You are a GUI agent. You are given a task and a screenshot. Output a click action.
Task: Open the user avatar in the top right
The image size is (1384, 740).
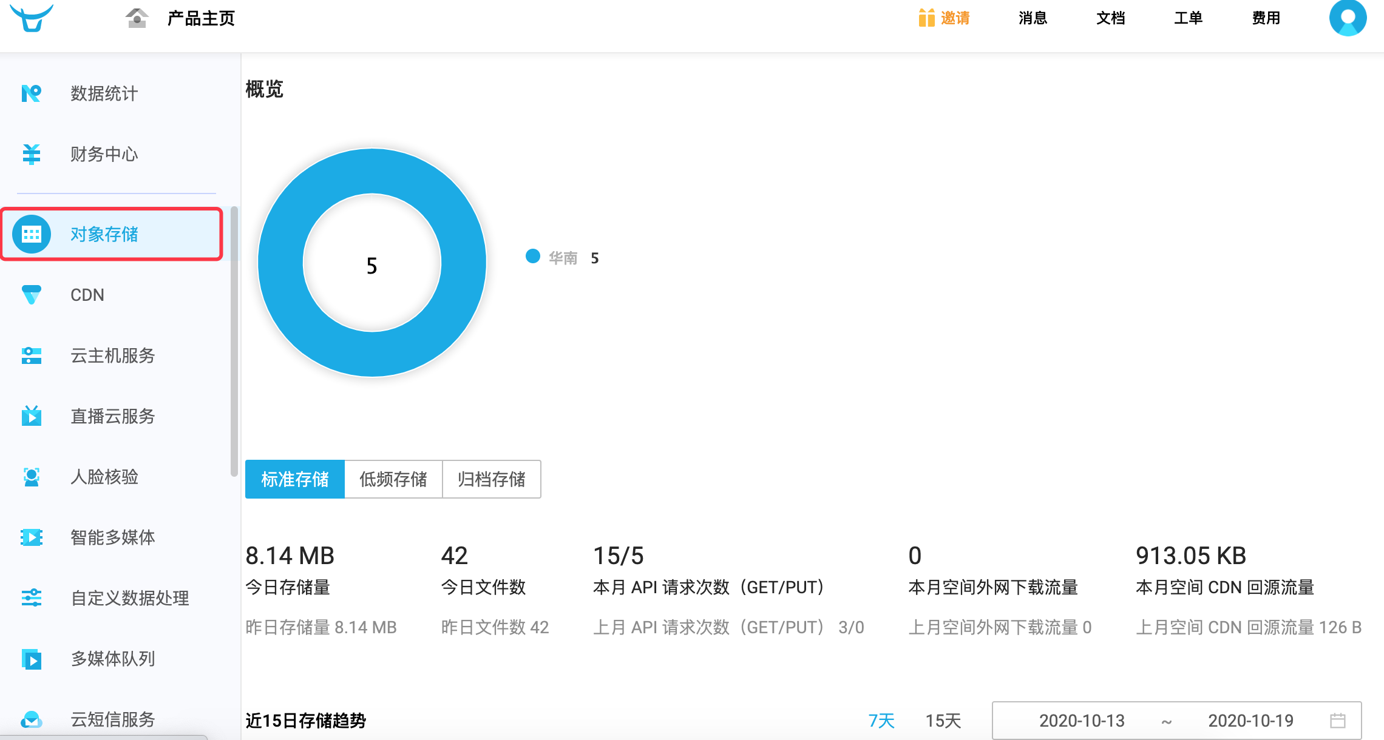[x=1347, y=18]
